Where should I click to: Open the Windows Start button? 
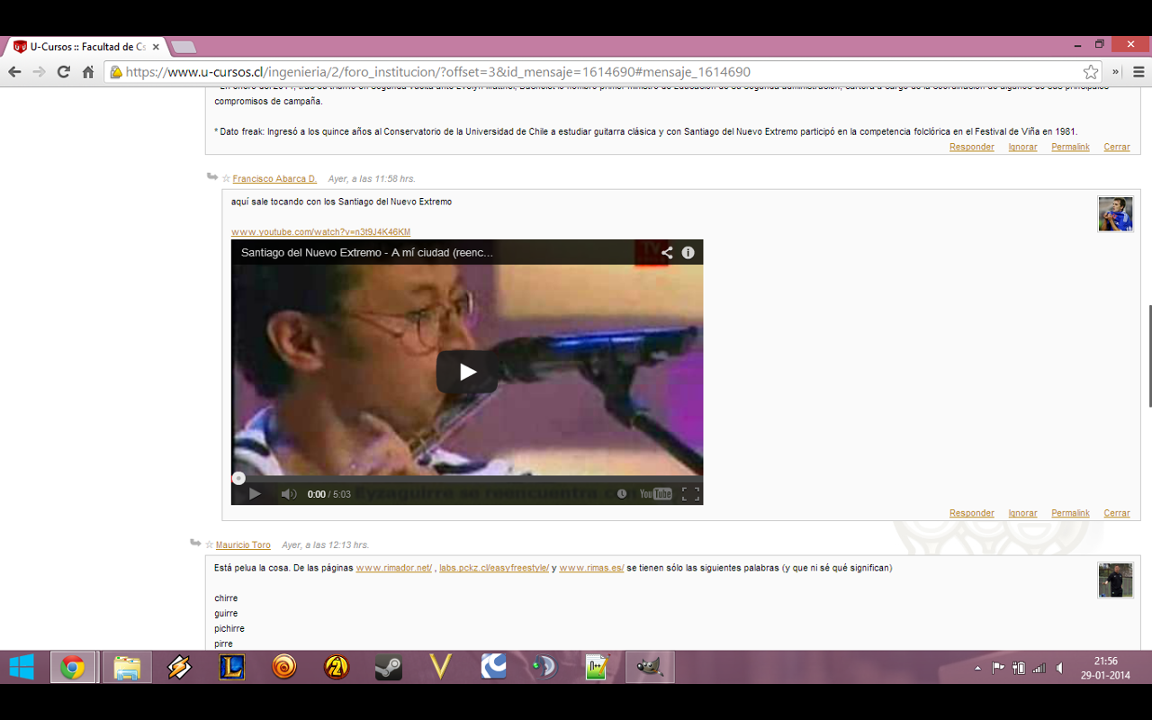[22, 667]
